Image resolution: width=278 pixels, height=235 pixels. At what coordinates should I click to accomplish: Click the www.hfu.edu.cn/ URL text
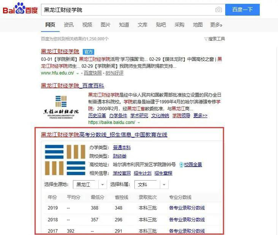pos(57,73)
